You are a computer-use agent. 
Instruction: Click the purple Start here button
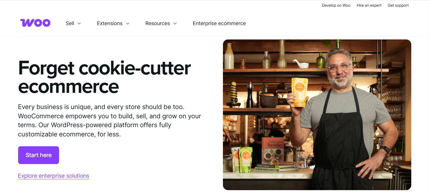[38, 155]
